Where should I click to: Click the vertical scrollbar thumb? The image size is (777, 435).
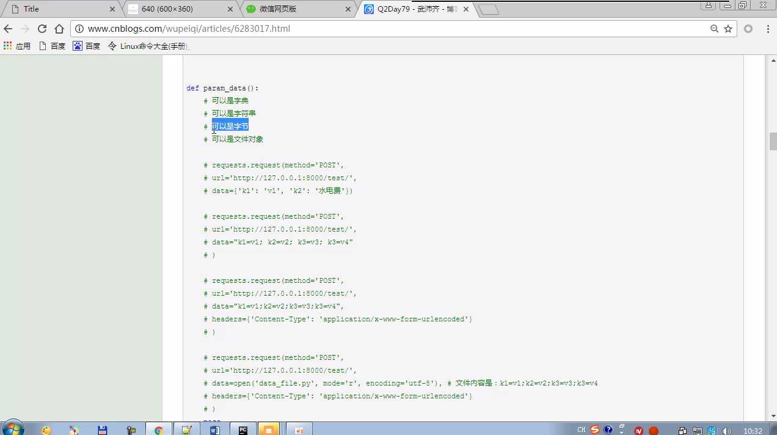point(773,141)
